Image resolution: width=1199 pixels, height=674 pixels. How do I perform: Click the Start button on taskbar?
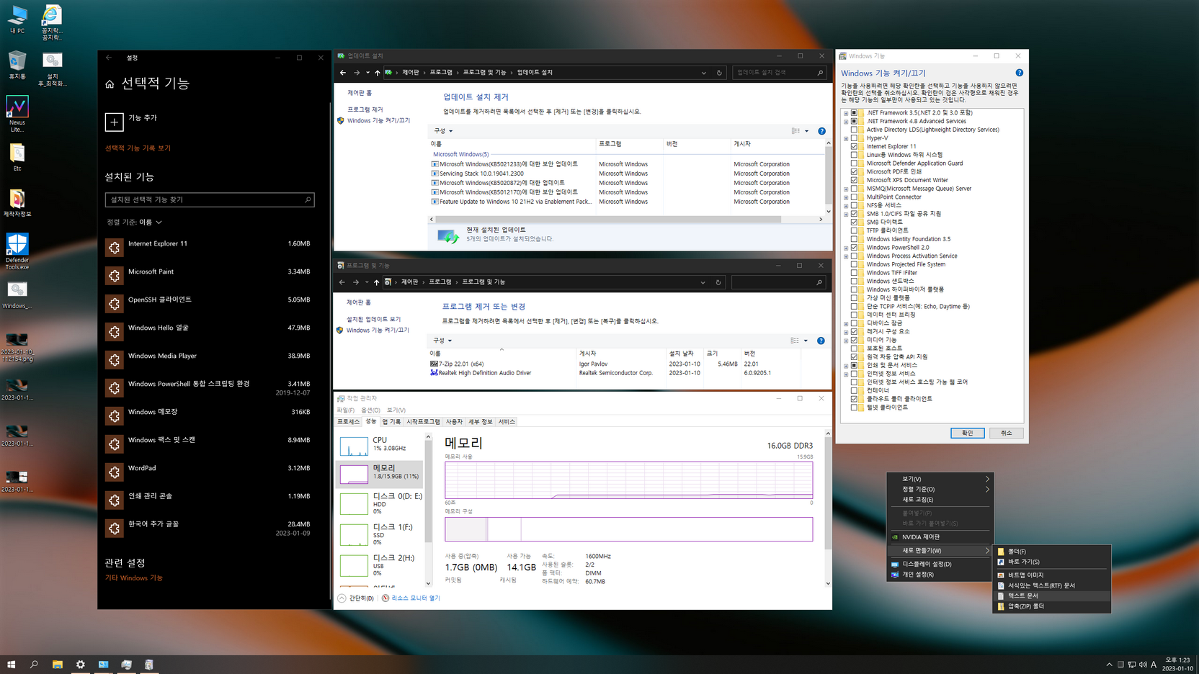(11, 665)
